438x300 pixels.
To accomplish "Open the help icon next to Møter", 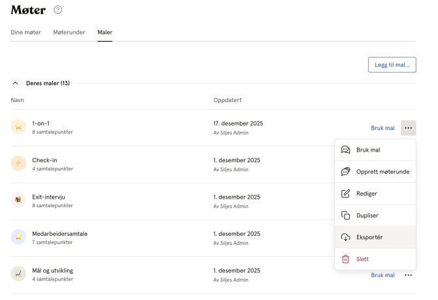I will (x=58, y=10).
